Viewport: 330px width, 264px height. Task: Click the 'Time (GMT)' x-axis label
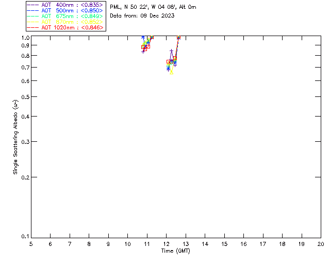click(x=175, y=251)
